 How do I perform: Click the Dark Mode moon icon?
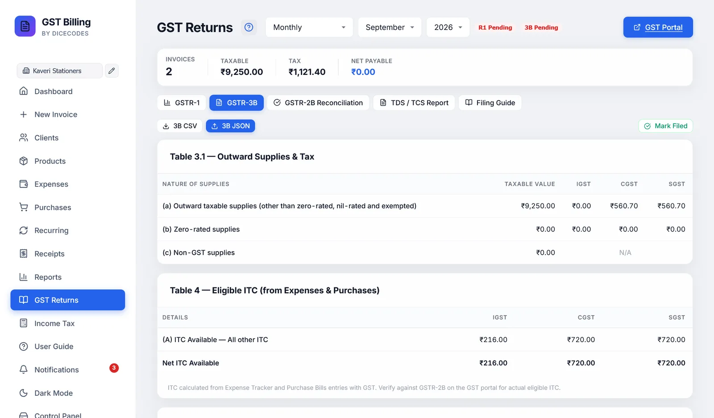point(24,393)
